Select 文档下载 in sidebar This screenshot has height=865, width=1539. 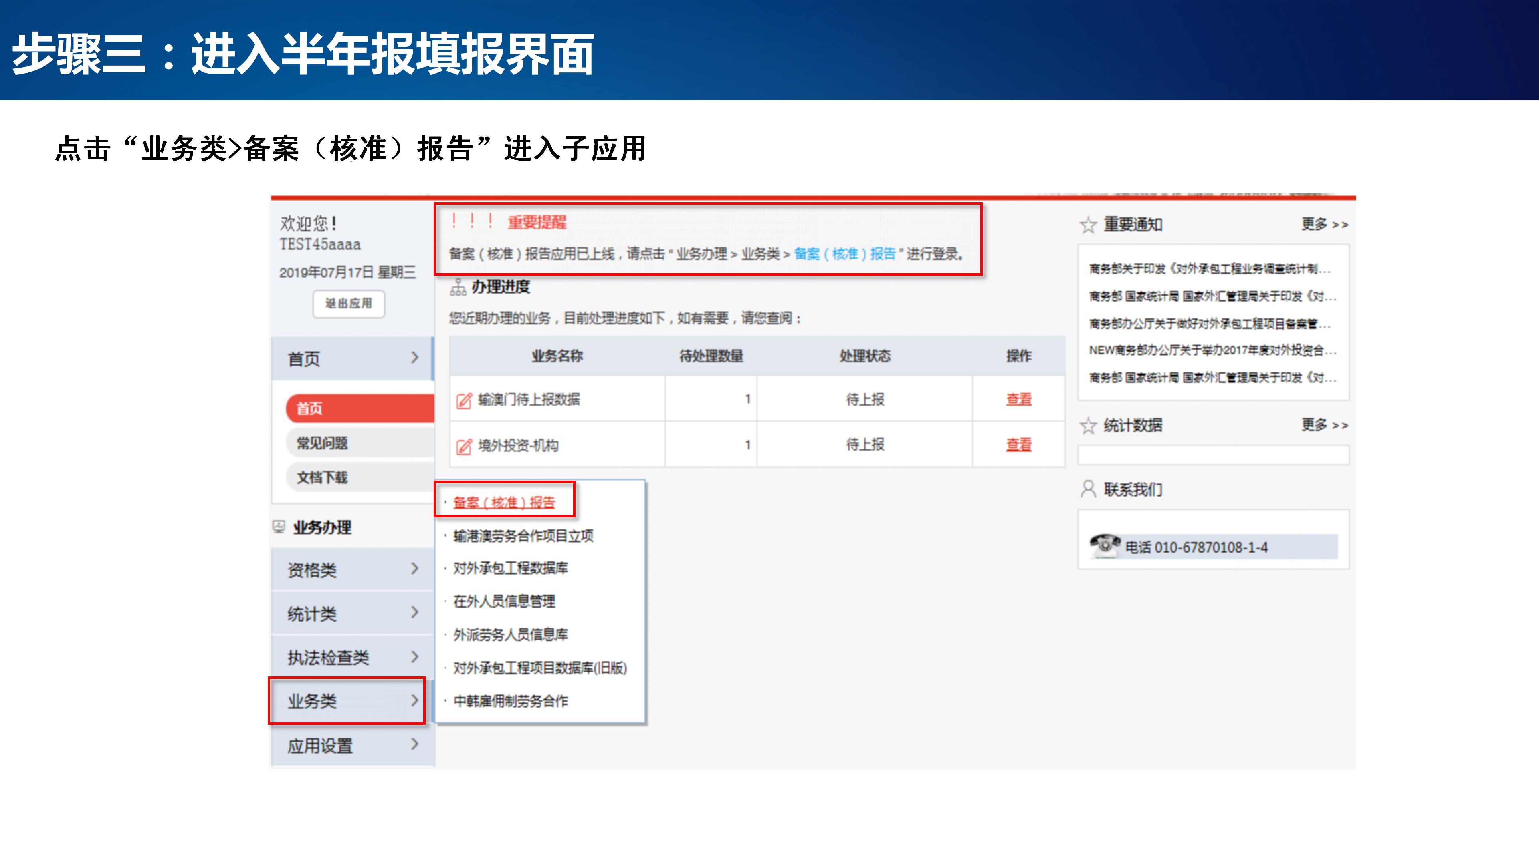click(323, 477)
